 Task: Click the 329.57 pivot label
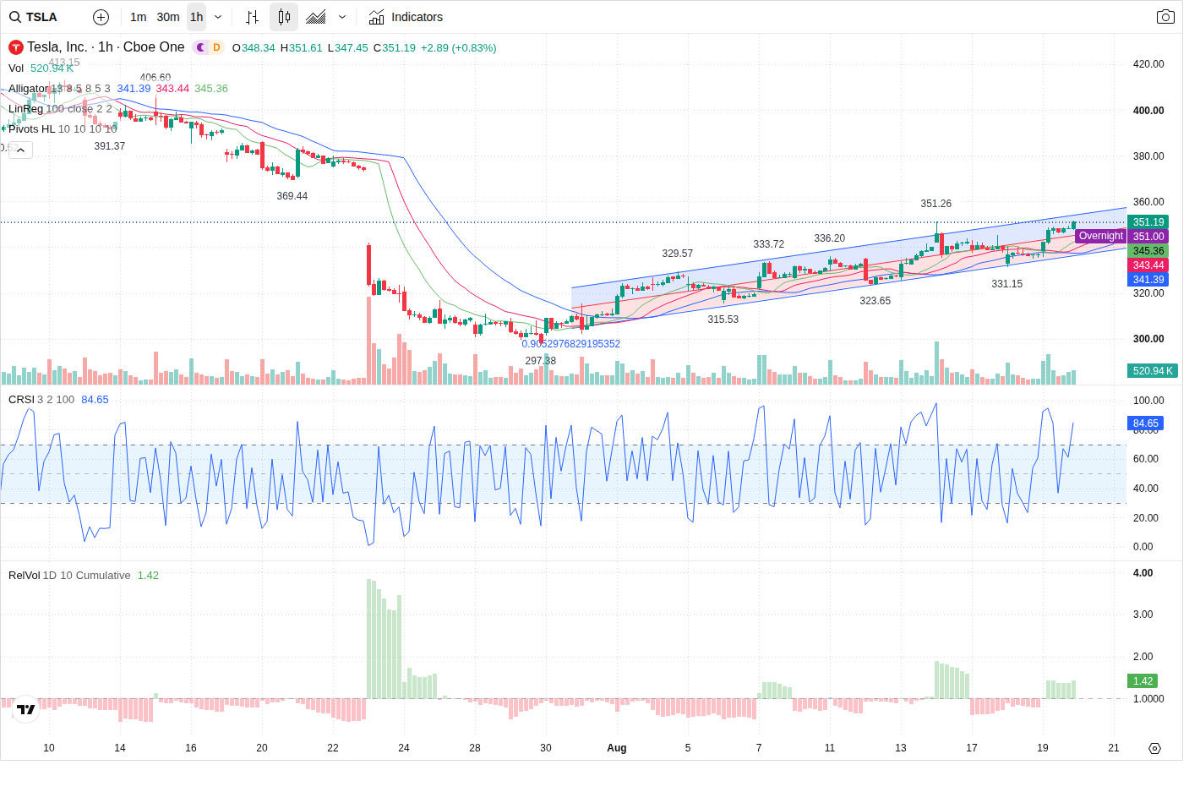(677, 254)
